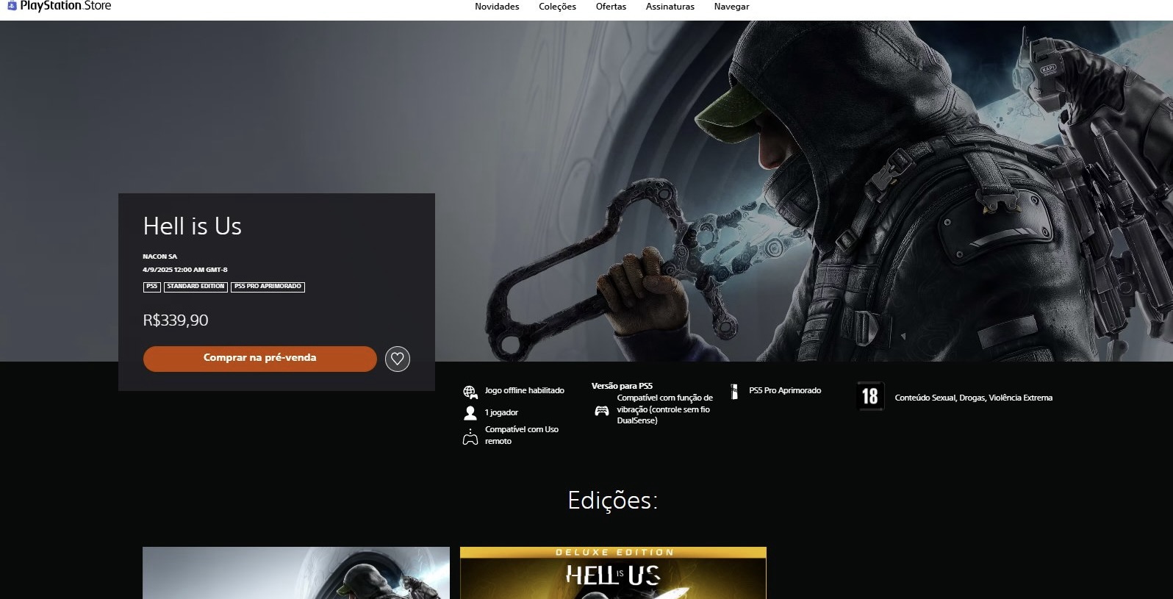Click the NACON SA publisher name
Image resolution: width=1173 pixels, height=599 pixels.
[x=160, y=257]
